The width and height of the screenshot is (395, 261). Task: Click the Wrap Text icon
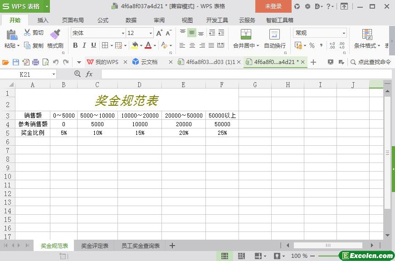274,34
